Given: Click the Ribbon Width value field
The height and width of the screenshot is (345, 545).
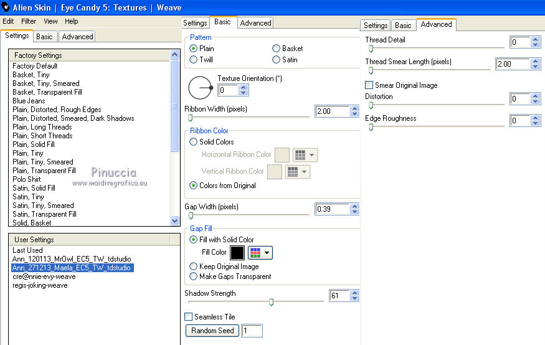Looking at the screenshot, I should tap(332, 111).
